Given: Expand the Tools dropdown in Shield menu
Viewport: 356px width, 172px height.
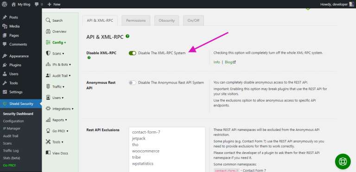Looking at the screenshot, I should [62, 142].
